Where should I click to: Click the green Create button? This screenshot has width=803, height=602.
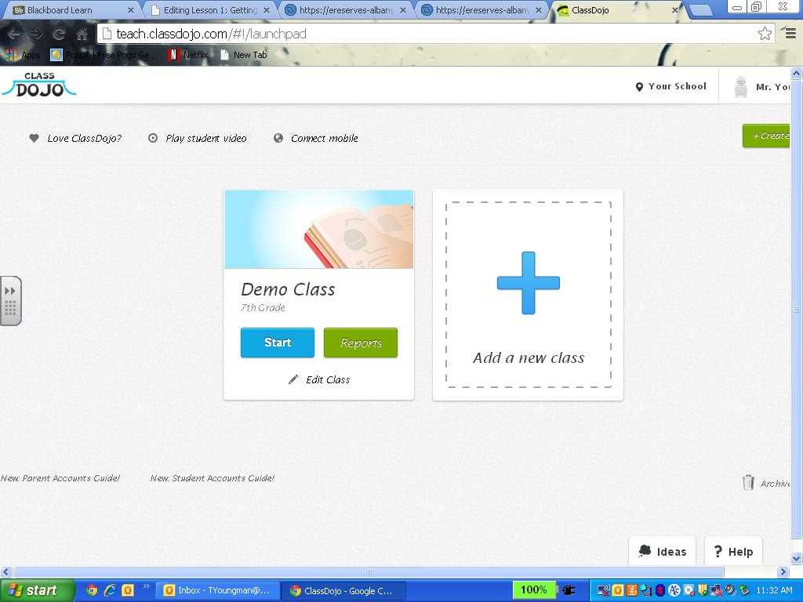coord(766,136)
